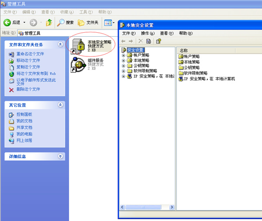Click 将这个文件发布到 Web link

[x=36, y=73]
